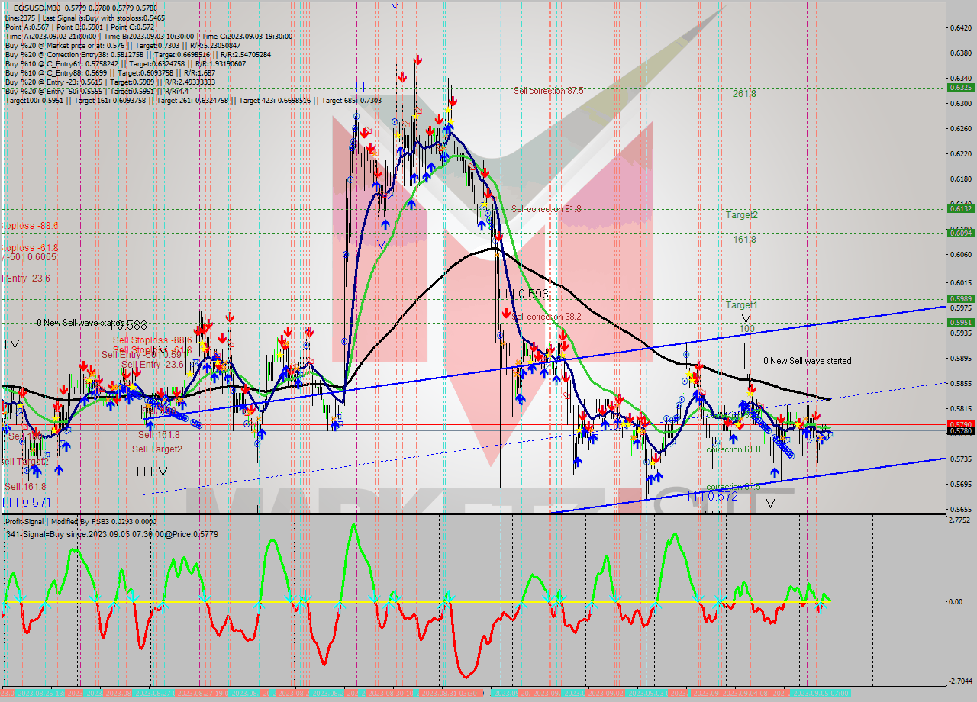Click the '341-Signal=Buy since:2023.09.05' indicator text
977x702 pixels.
click(111, 534)
